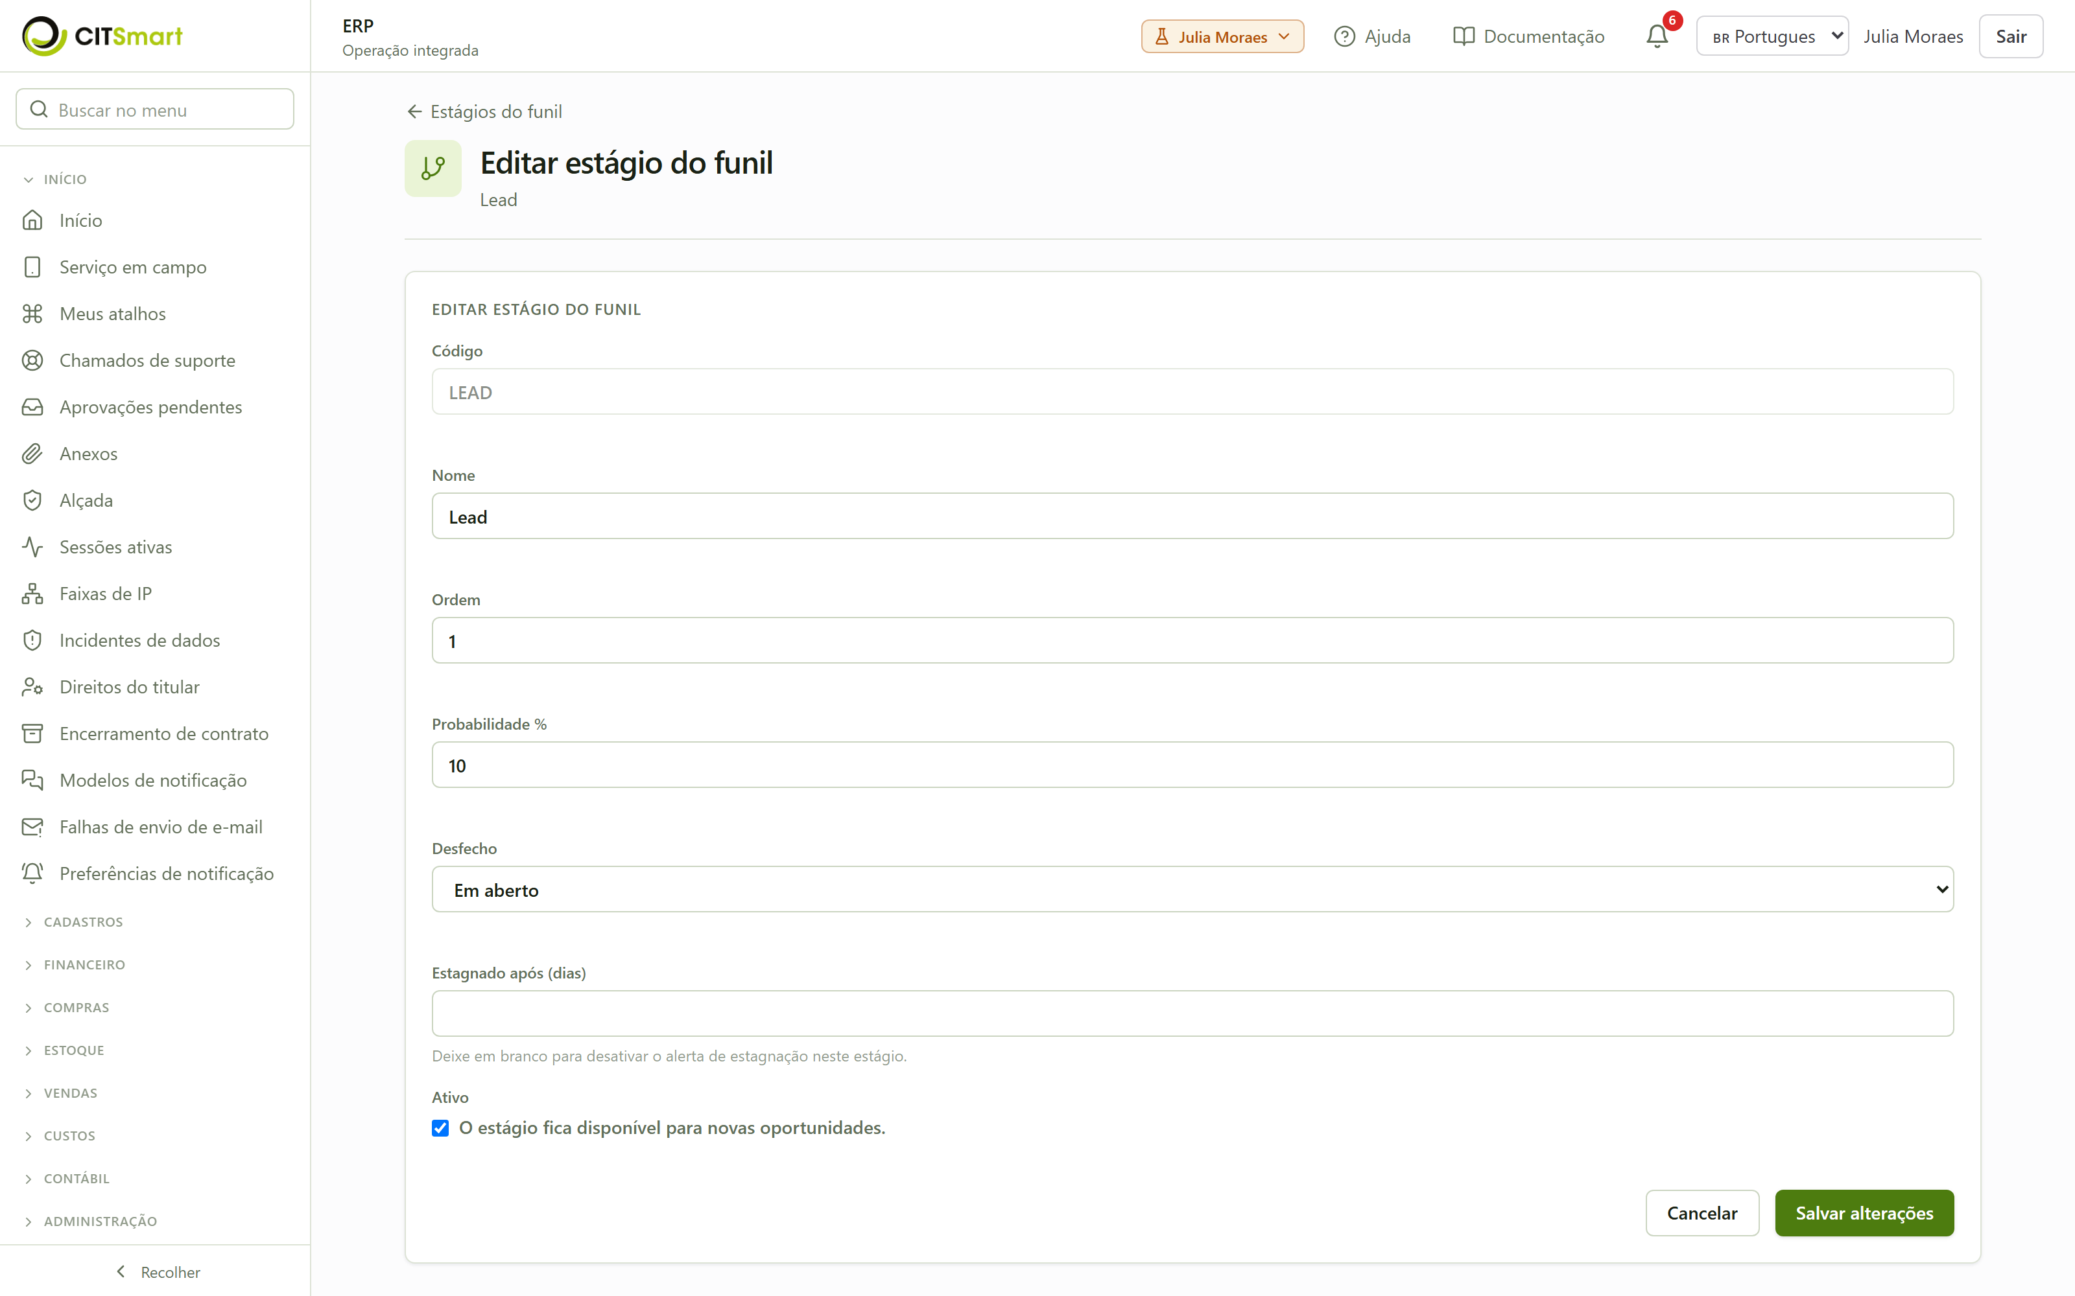Image resolution: width=2075 pixels, height=1296 pixels.
Task: Focus the Buscar no menu search field
Action: [x=155, y=109]
